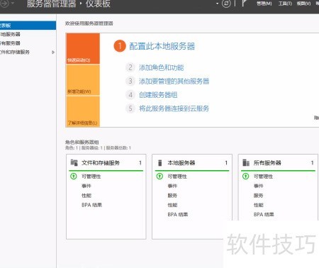This screenshot has height=268, width=319.
Task: Click the 了解详细信息(L) tile
Action: [83, 111]
